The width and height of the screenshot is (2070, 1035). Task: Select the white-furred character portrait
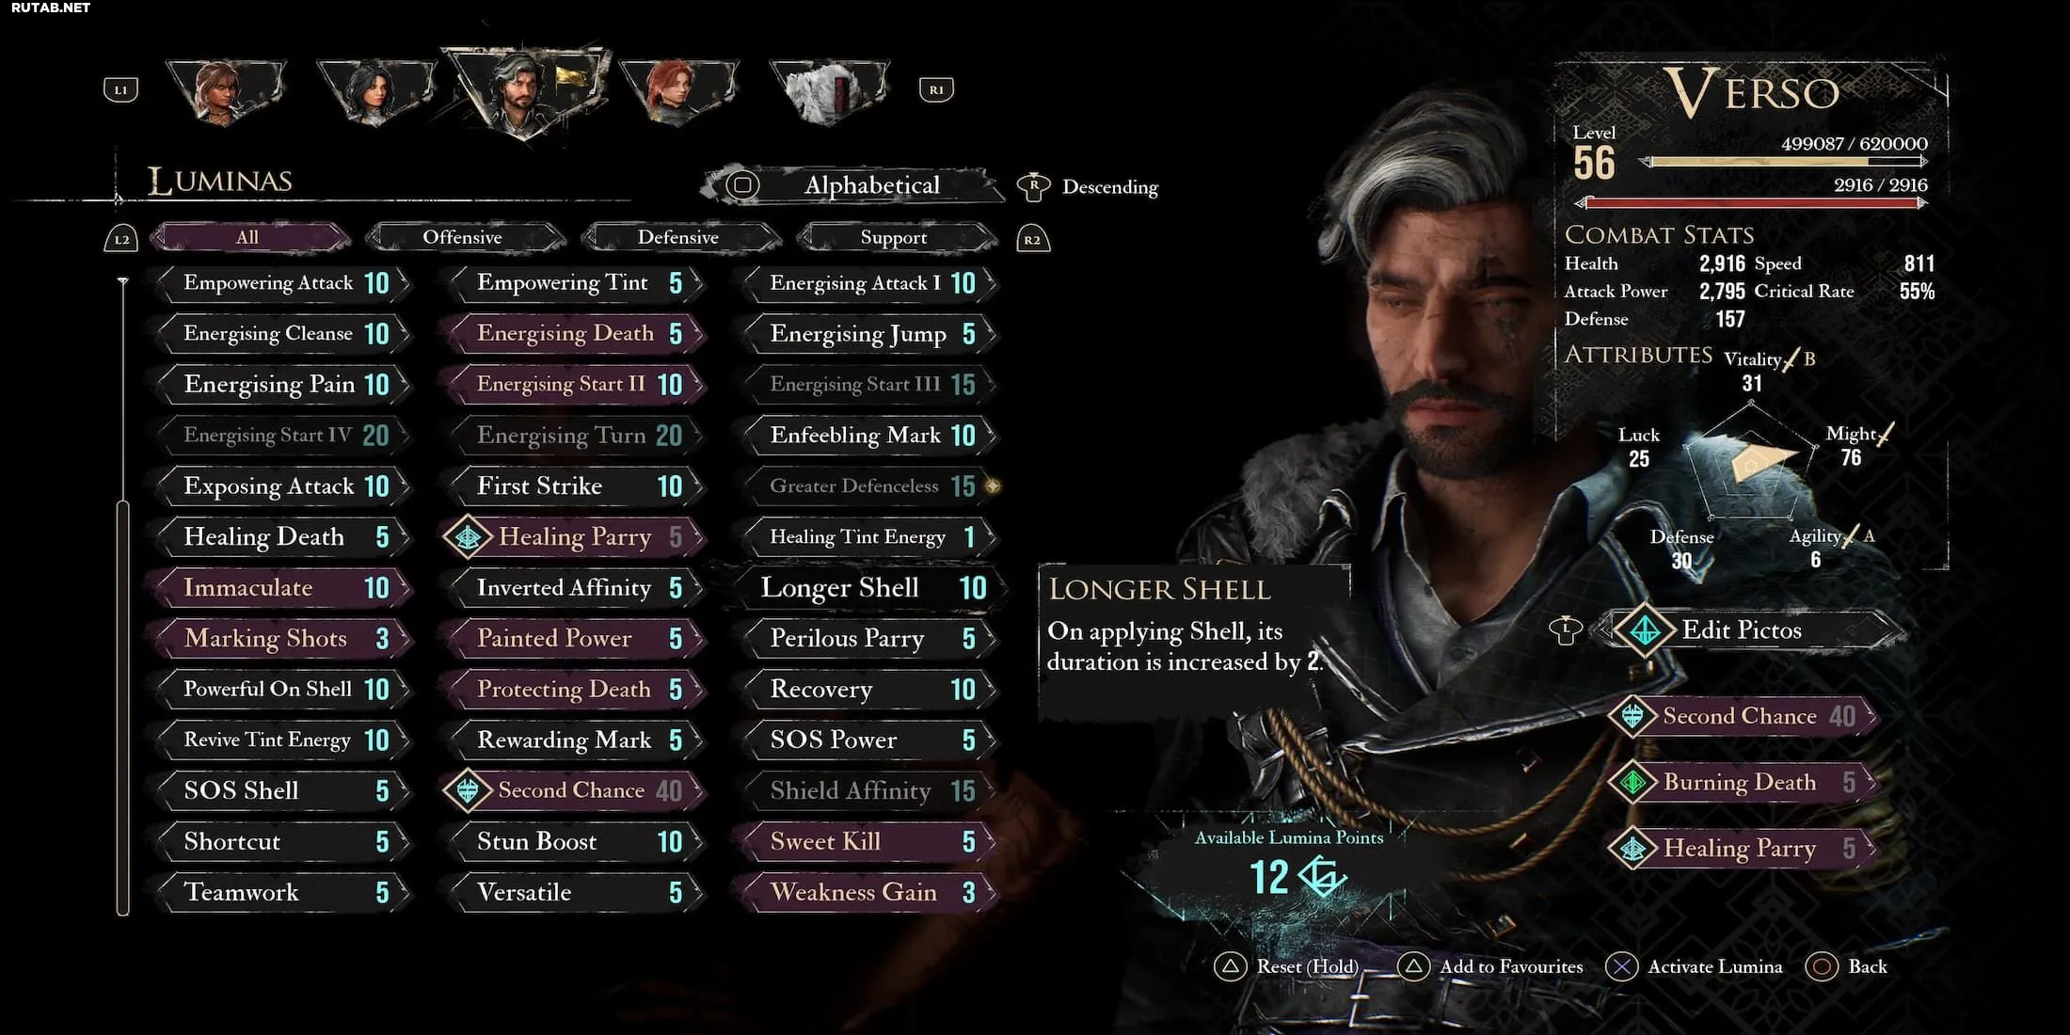point(828,91)
